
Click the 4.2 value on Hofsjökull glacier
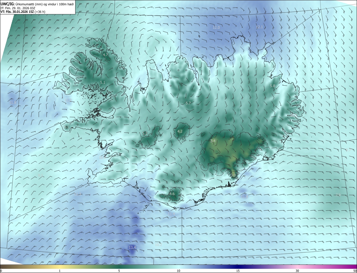tap(180, 131)
